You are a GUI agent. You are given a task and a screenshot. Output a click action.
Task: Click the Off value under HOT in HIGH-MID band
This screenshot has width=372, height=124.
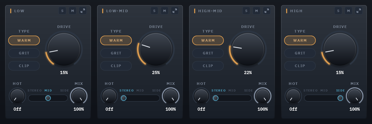coord(201,109)
